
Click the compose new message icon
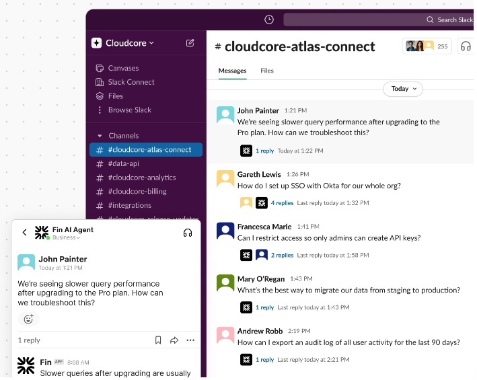[x=190, y=43]
